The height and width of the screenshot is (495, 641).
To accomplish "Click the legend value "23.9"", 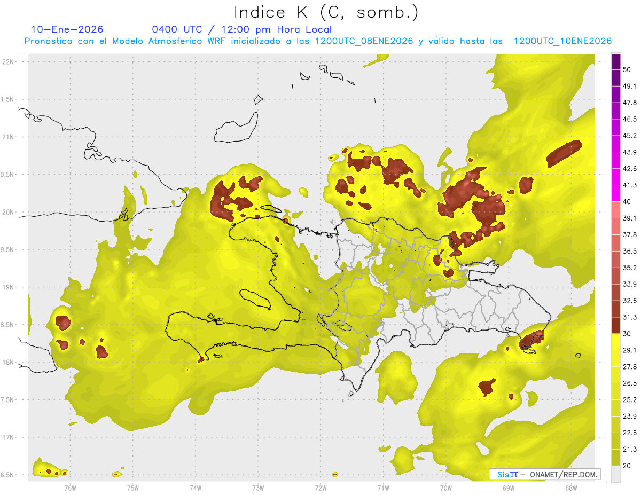I will point(630,417).
